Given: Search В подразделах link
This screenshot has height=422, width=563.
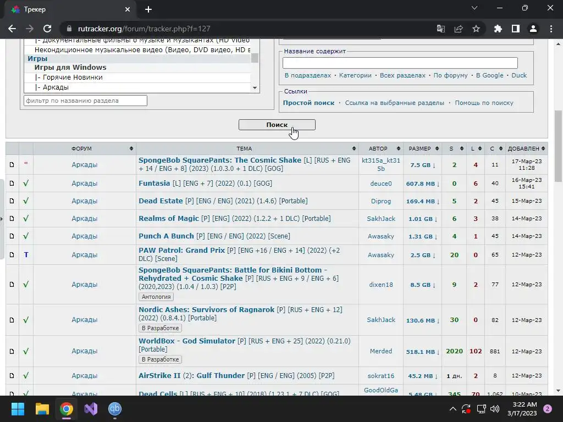Looking at the screenshot, I should click(308, 75).
